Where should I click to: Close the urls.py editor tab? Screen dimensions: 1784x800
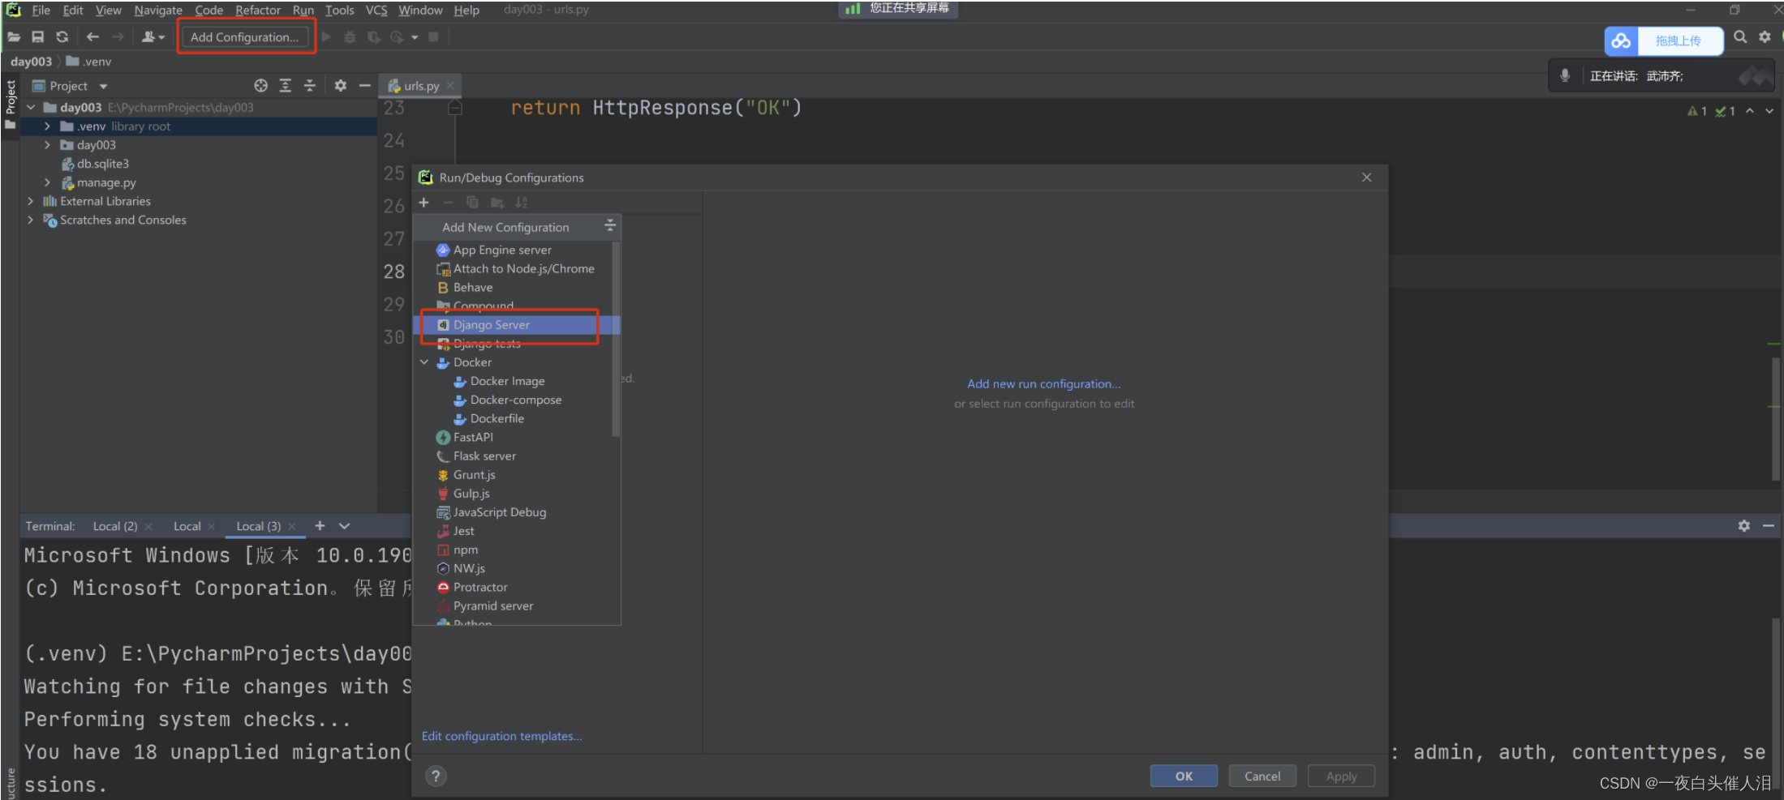pos(450,86)
